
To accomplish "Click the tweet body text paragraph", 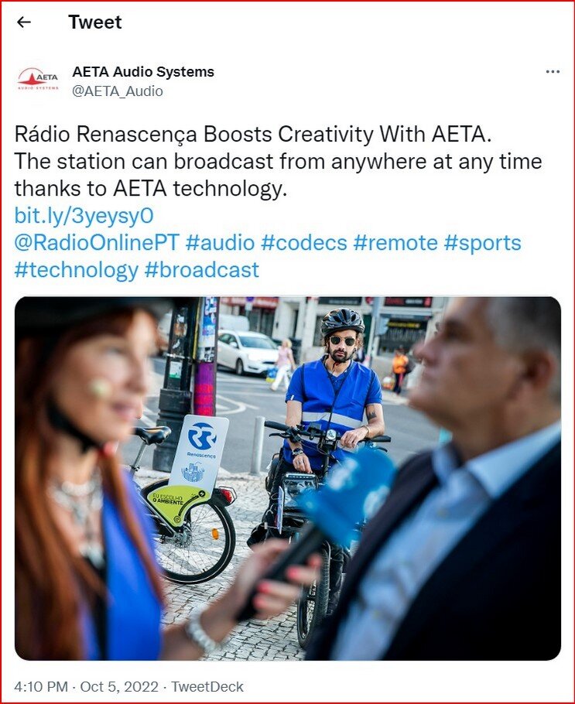I will tap(278, 161).
